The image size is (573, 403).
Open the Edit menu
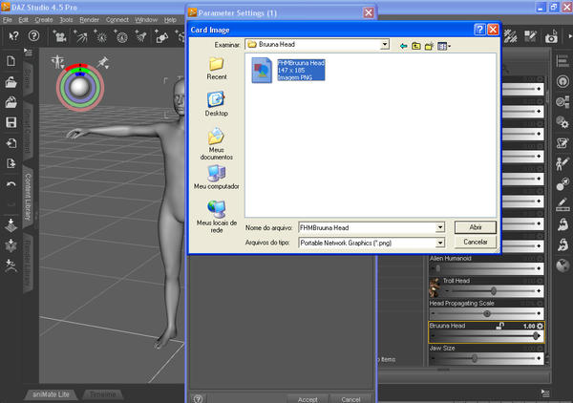tap(23, 20)
